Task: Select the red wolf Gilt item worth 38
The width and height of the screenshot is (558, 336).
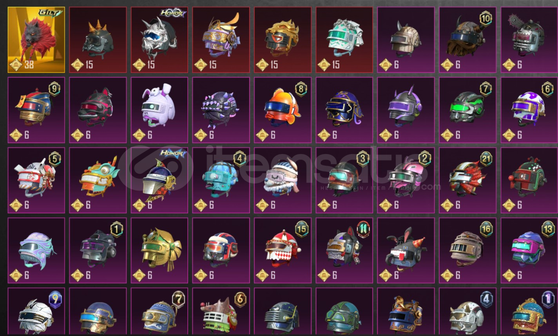Action: click(36, 40)
